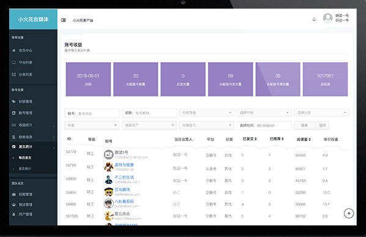The width and height of the screenshot is (366, 237).
Task: Click the dollar icon for 财务信息
Action: [14, 137]
